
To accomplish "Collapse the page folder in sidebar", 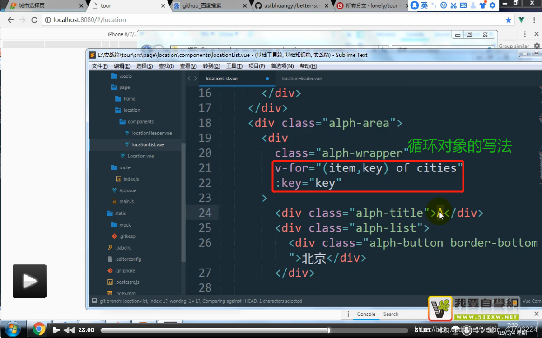I will [121, 87].
